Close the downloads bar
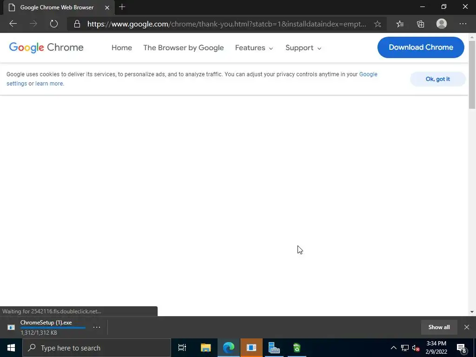 point(467,327)
